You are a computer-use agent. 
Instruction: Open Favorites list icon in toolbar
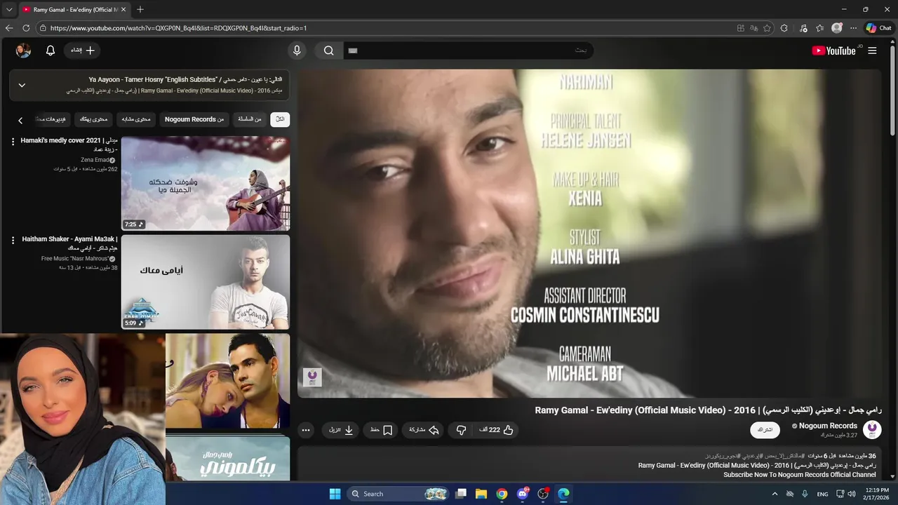coord(820,28)
